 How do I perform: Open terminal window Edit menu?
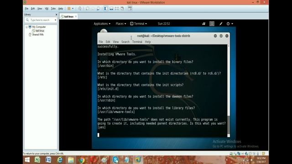click(x=108, y=42)
